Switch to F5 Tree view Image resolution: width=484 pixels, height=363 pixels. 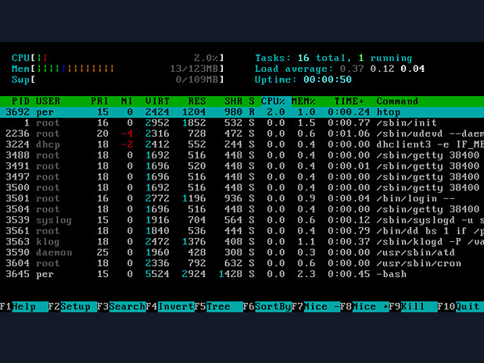[218, 307]
